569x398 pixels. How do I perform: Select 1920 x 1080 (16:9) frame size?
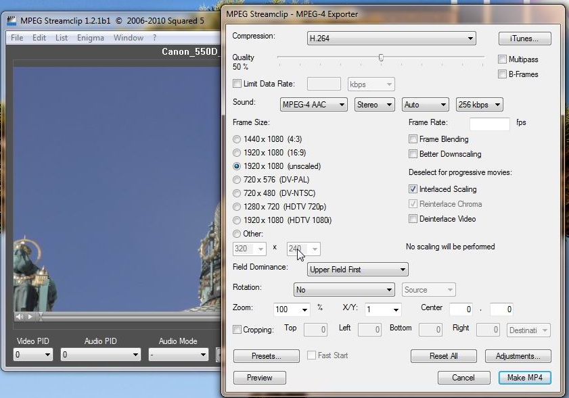(x=237, y=153)
